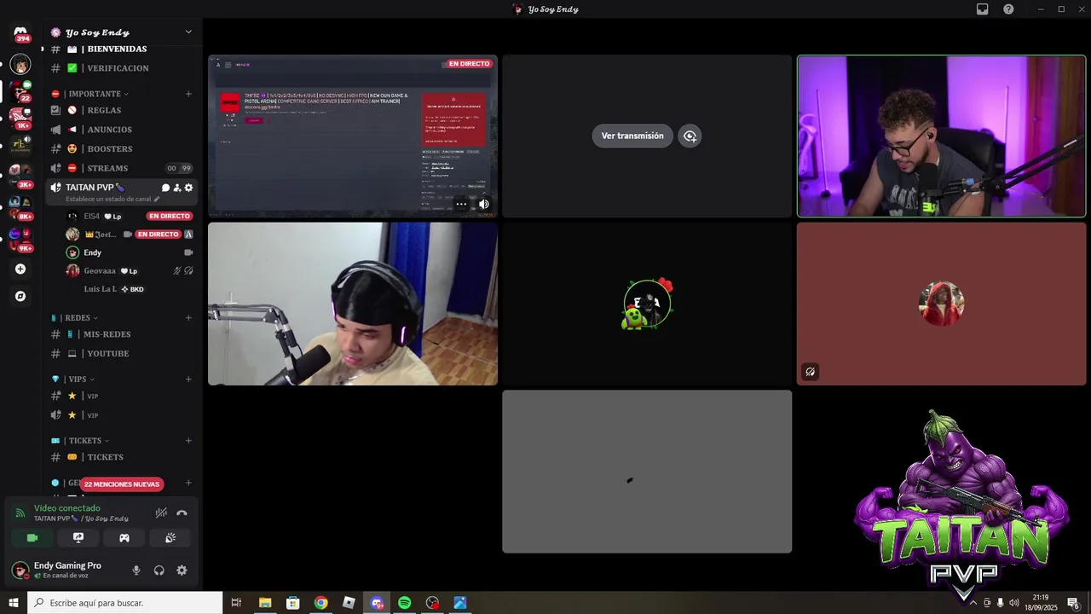1091x614 pixels.
Task: Open Windows Start menu
Action: (14, 603)
